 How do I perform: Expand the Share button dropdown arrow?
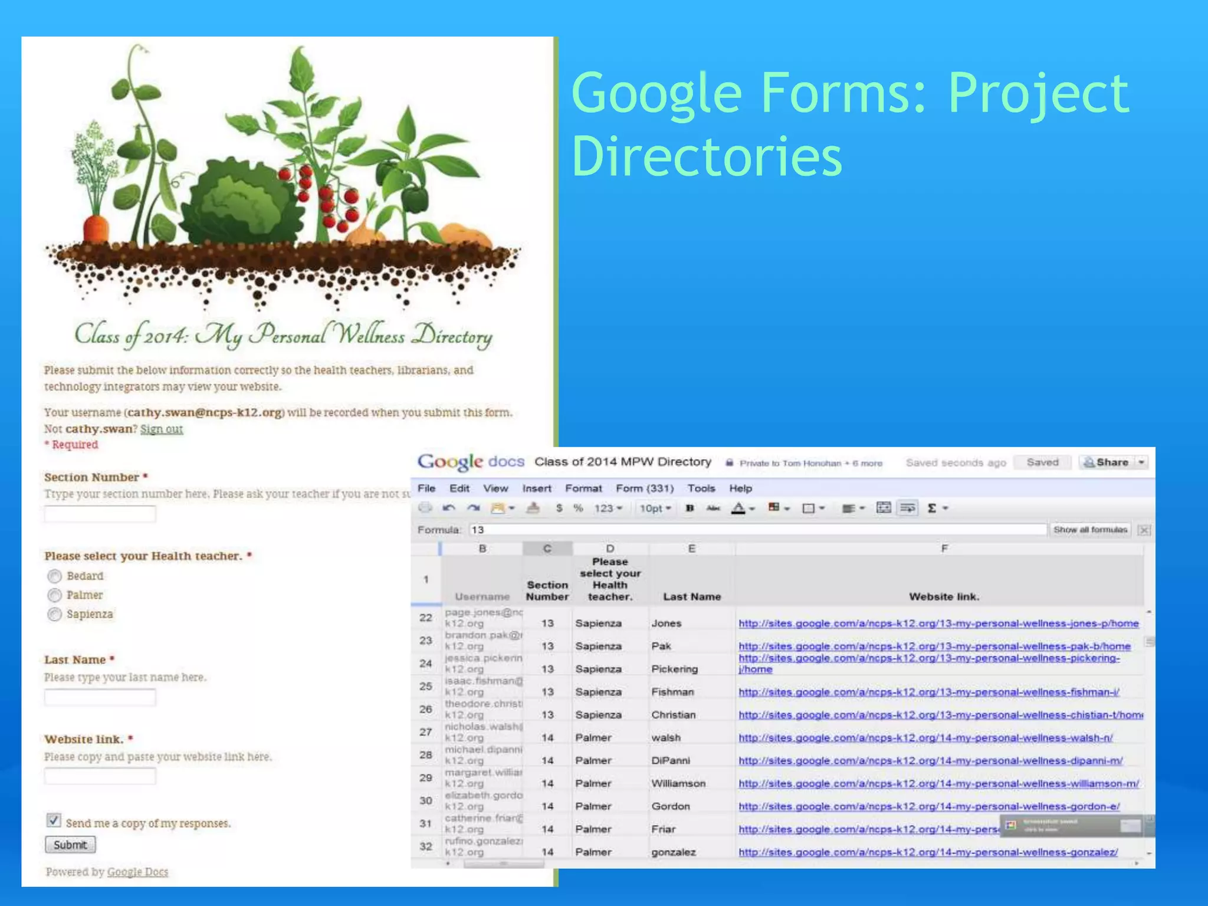(1142, 462)
